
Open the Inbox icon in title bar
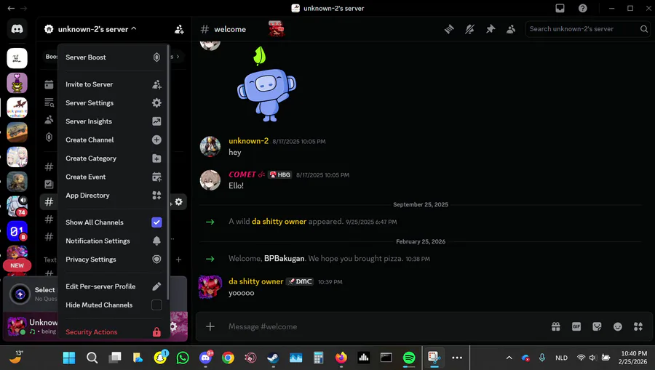coord(560,8)
